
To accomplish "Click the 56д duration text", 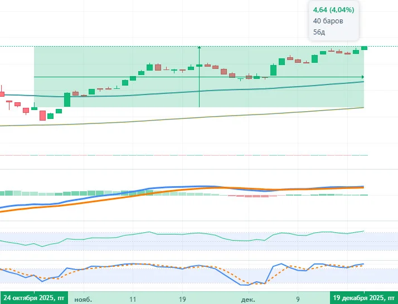I will [319, 32].
